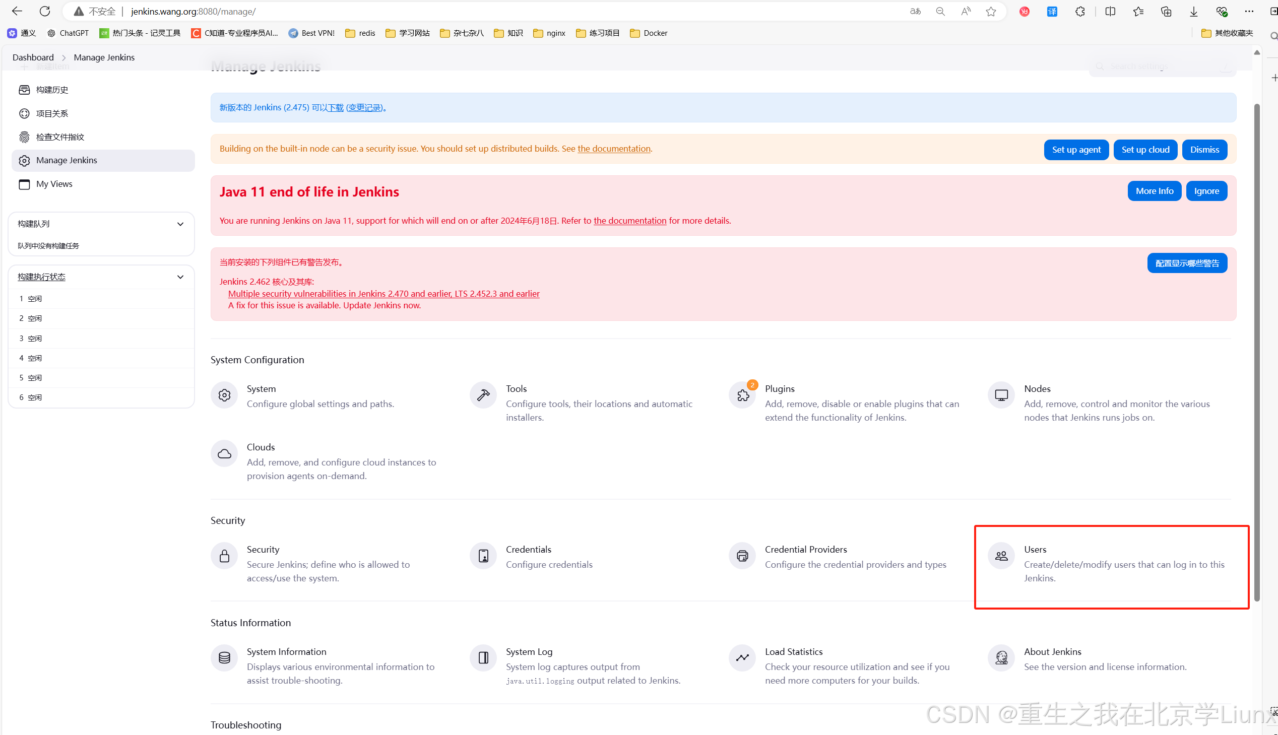
Task: Open the System Information database icon
Action: (224, 658)
